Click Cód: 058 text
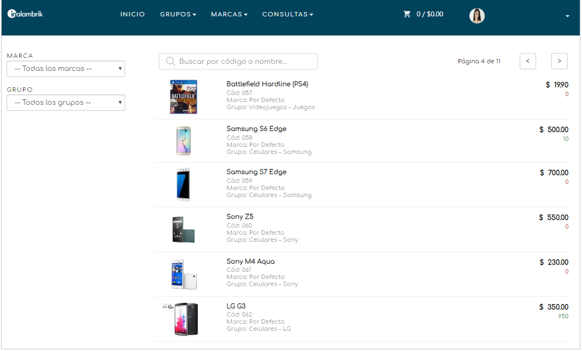 pos(239,138)
